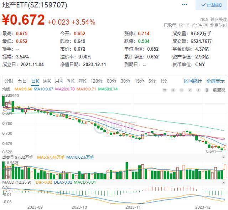
Task: Toggle the candlestick style icon
Action: click(x=207, y=90)
